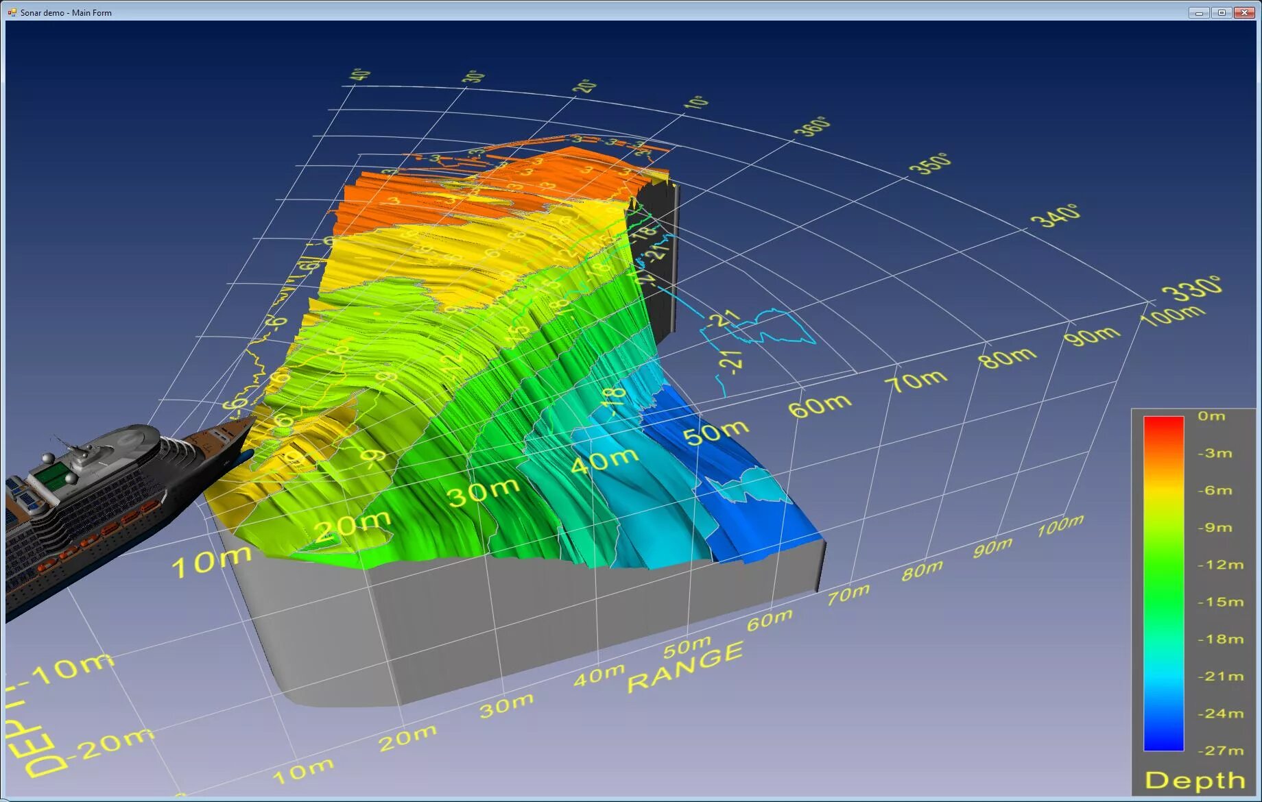Click the 'RANGE' axis title
The width and height of the screenshot is (1262, 802).
click(685, 666)
